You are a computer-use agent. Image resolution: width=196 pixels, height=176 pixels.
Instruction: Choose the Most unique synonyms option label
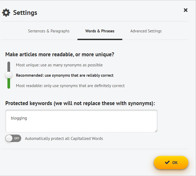tap(59, 65)
